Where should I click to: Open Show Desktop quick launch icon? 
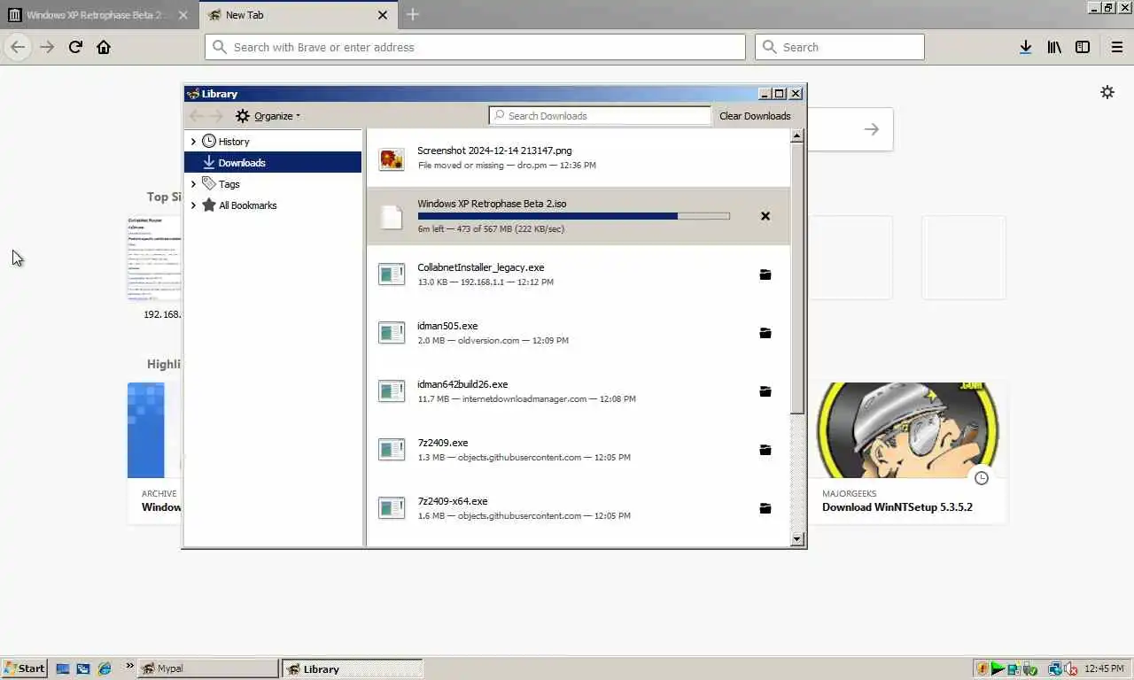63,668
